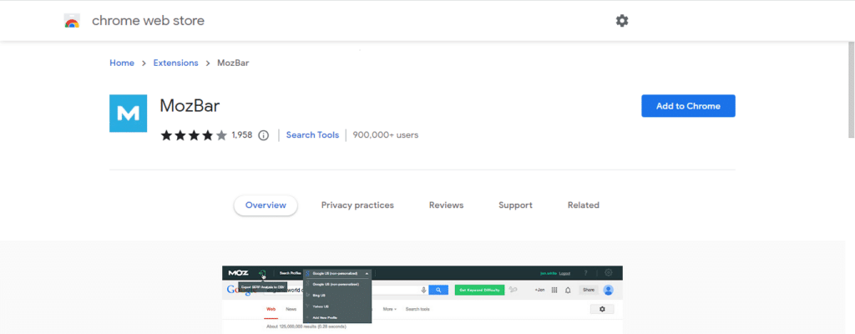Open the Google US search profile dropdown in preview
The image size is (855, 334).
pos(337,273)
